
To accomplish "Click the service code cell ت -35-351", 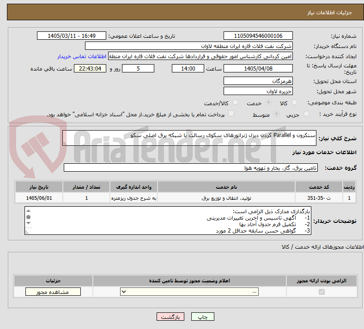I will coord(319,198).
